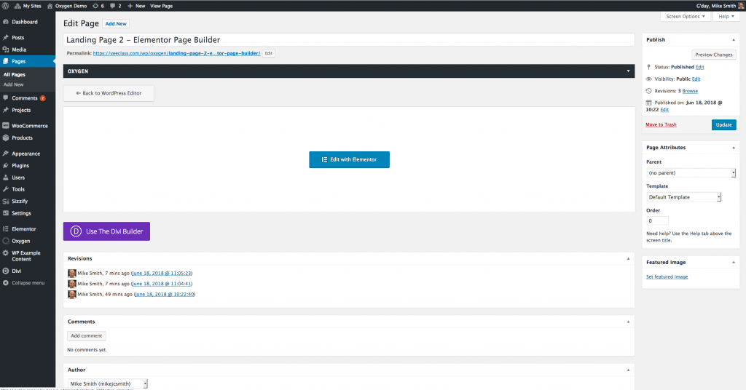The height and width of the screenshot is (390, 746).
Task: Open the page permalink URL
Action: click(x=176, y=53)
